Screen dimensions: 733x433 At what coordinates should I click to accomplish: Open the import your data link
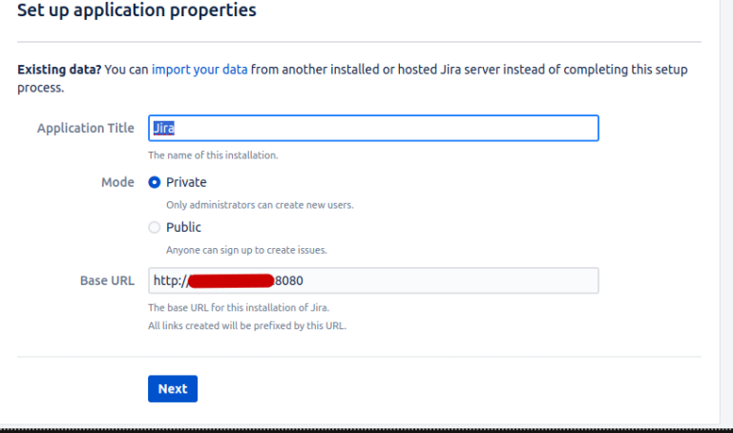pyautogui.click(x=199, y=70)
